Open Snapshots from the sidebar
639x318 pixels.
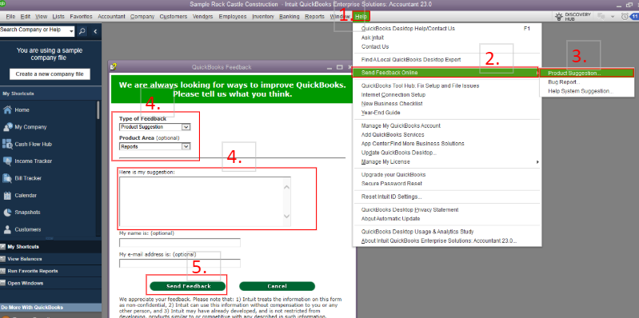coord(7,213)
